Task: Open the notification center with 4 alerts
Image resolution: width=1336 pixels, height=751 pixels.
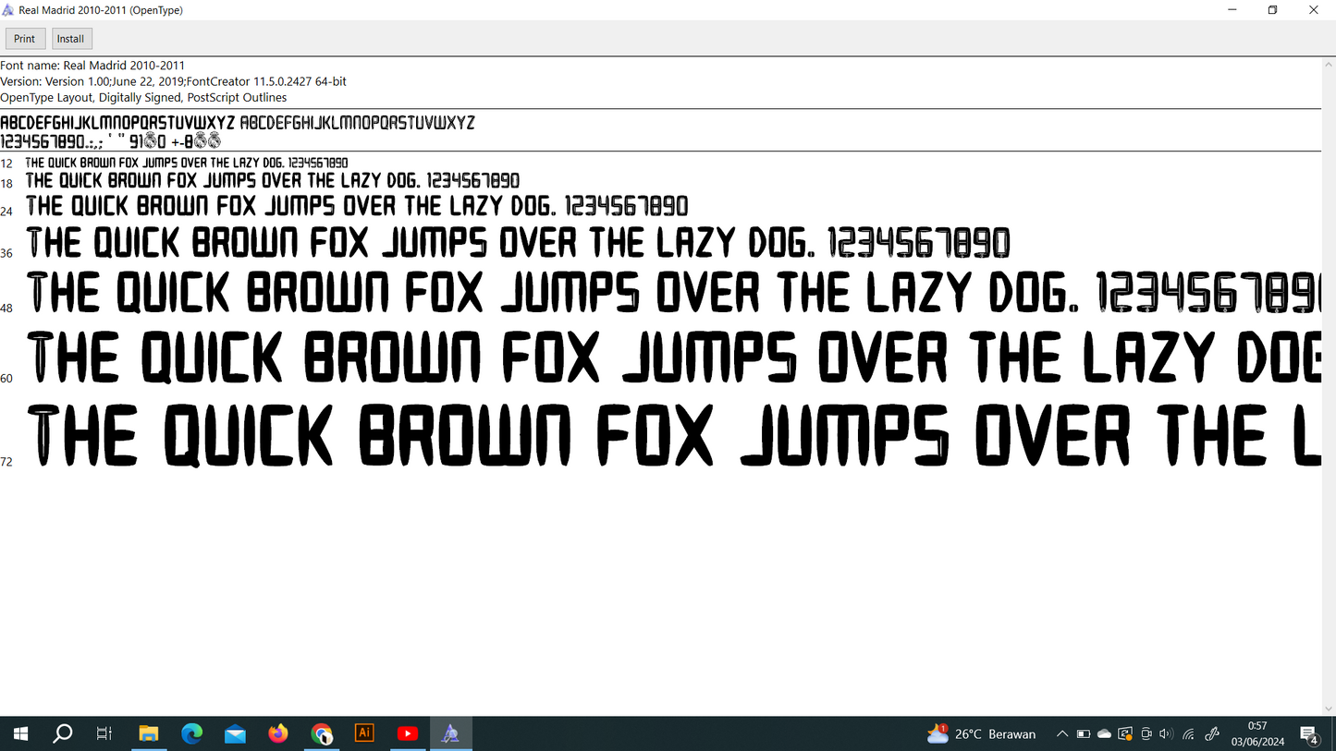Action: 1310,734
